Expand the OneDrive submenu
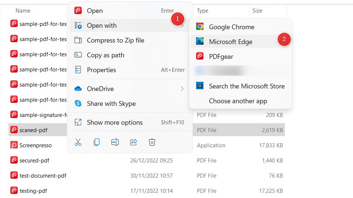The image size is (353, 198). click(182, 89)
